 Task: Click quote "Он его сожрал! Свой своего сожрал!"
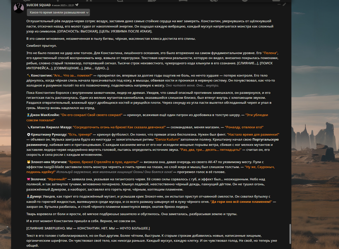click(x=91, y=115)
